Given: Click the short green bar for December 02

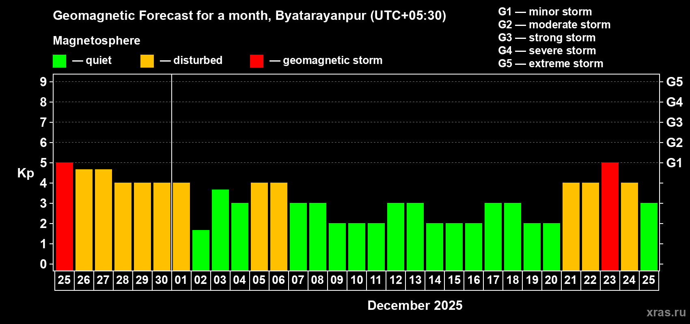Looking at the screenshot, I should pyautogui.click(x=201, y=250).
